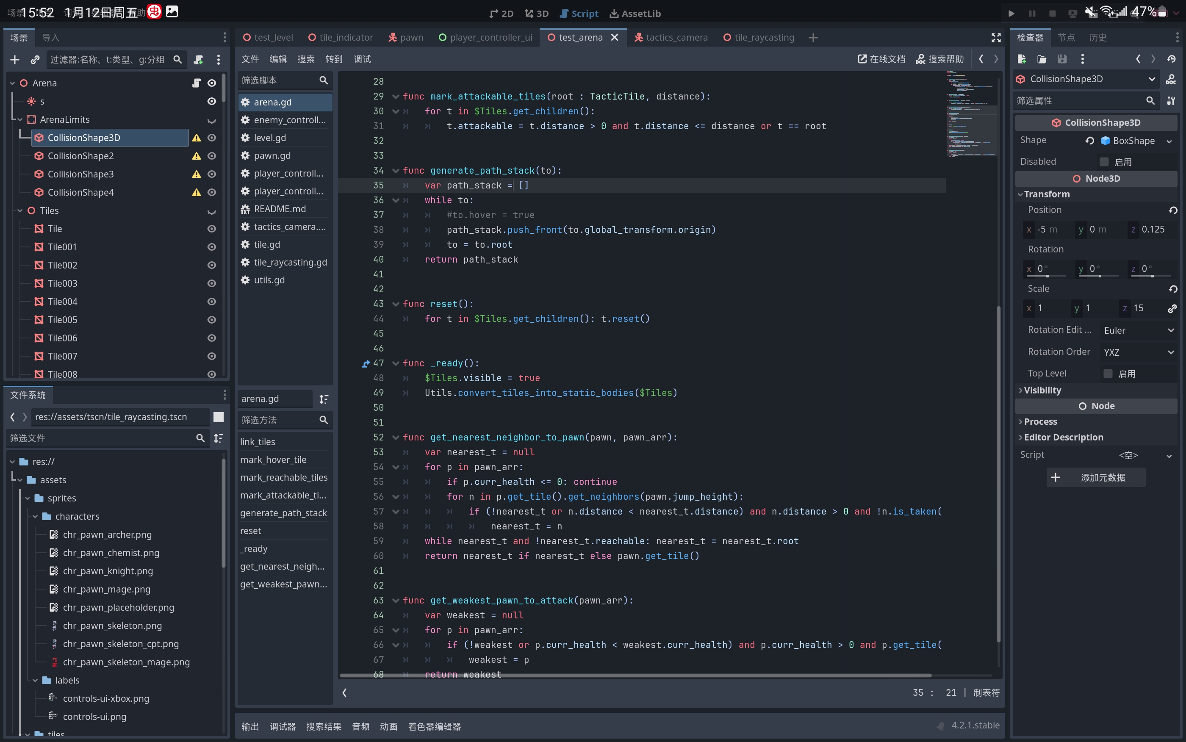Load resource folder icon in inspector

click(1042, 59)
